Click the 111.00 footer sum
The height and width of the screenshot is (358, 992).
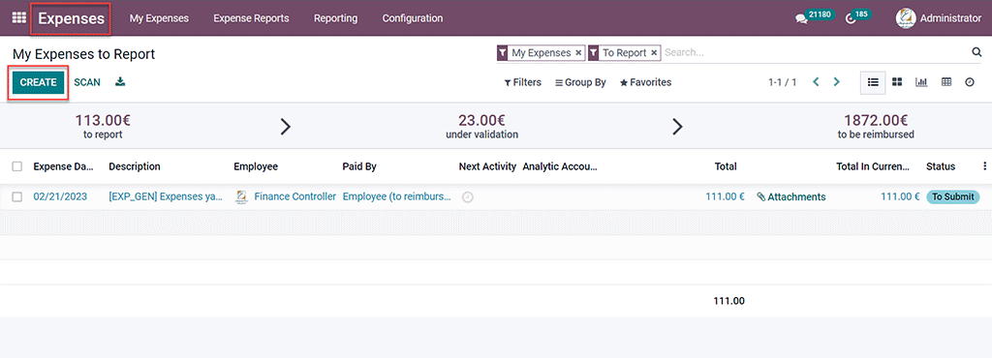pos(728,301)
